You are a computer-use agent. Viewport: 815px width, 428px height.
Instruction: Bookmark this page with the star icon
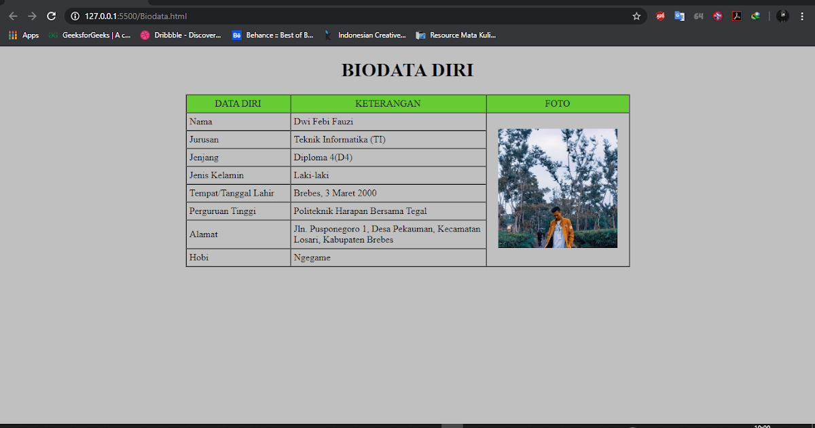(635, 16)
